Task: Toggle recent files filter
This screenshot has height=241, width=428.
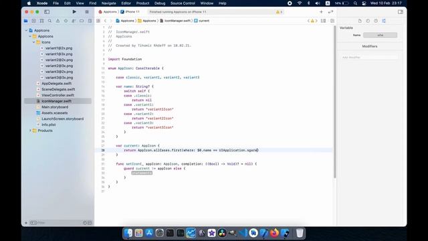Action: click(x=85, y=223)
